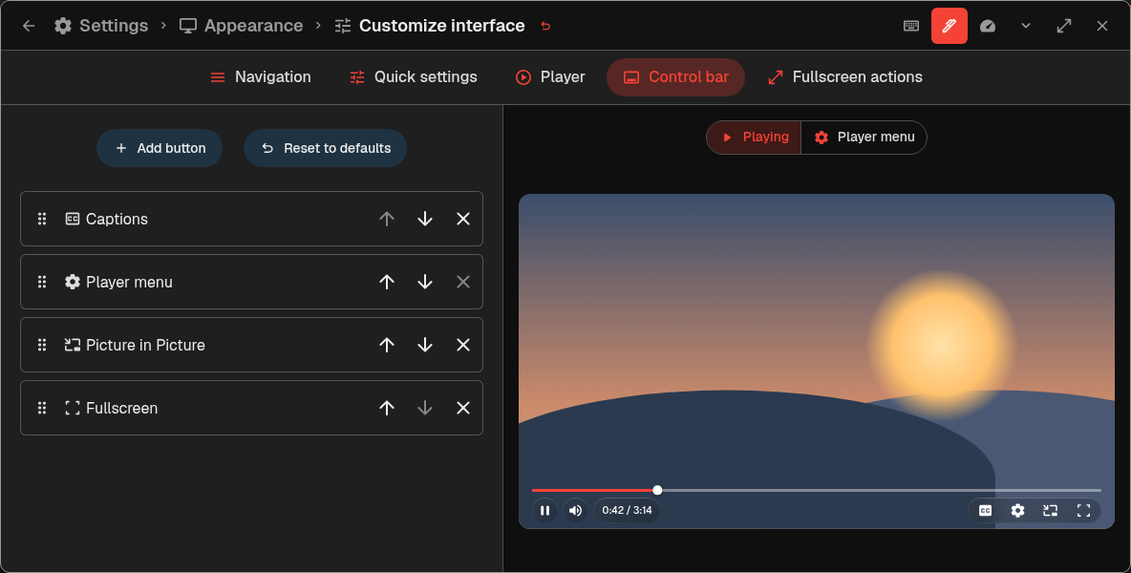This screenshot has width=1131, height=573.
Task: Click Add button
Action: pyautogui.click(x=160, y=148)
